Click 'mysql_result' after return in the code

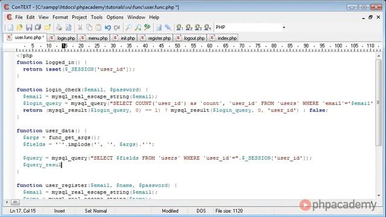point(68,110)
